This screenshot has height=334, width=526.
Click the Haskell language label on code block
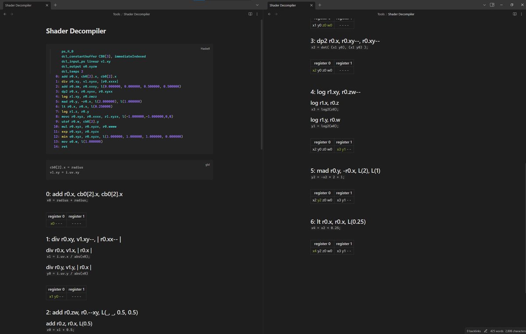click(x=205, y=48)
